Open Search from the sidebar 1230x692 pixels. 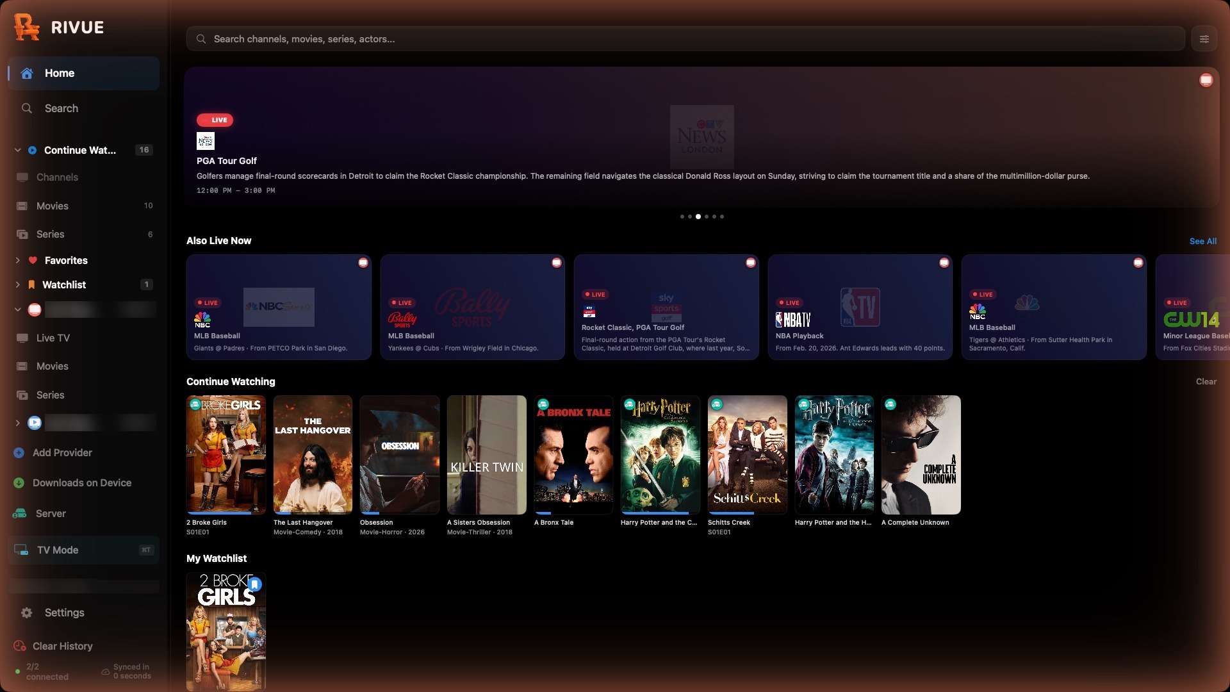pos(84,108)
